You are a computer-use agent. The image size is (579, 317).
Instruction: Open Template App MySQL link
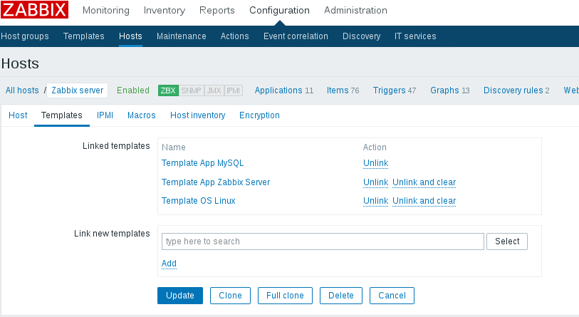coord(202,163)
